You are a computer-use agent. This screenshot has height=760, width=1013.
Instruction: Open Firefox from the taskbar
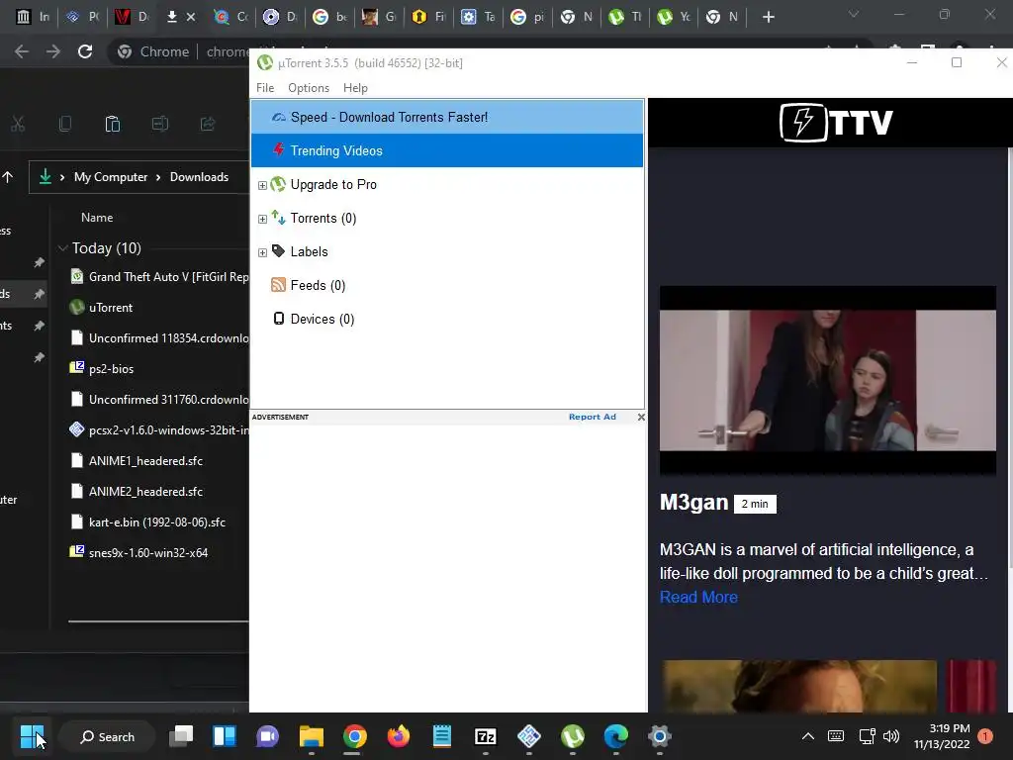(x=398, y=736)
